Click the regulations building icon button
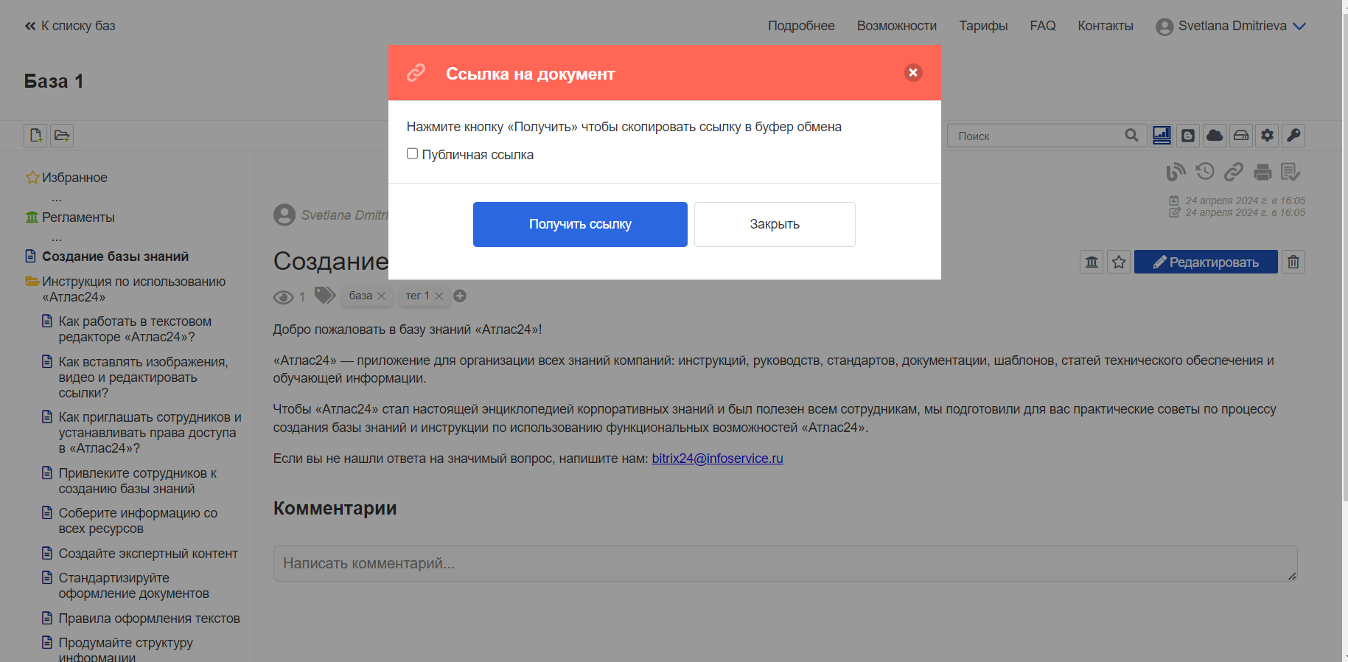1348x662 pixels. [1092, 262]
